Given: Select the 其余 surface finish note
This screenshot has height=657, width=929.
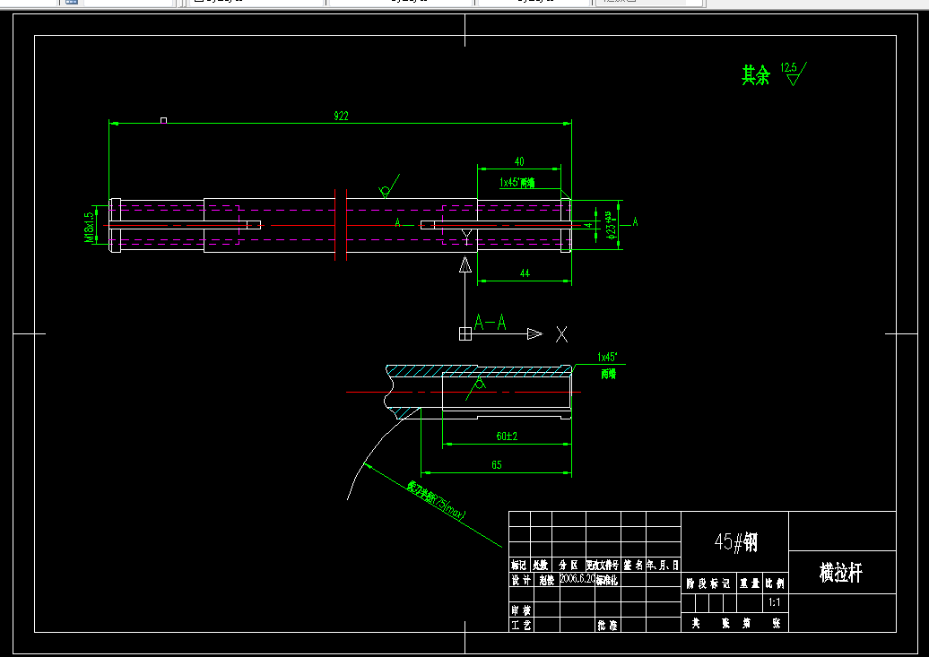Looking at the screenshot, I should pyautogui.click(x=756, y=75).
